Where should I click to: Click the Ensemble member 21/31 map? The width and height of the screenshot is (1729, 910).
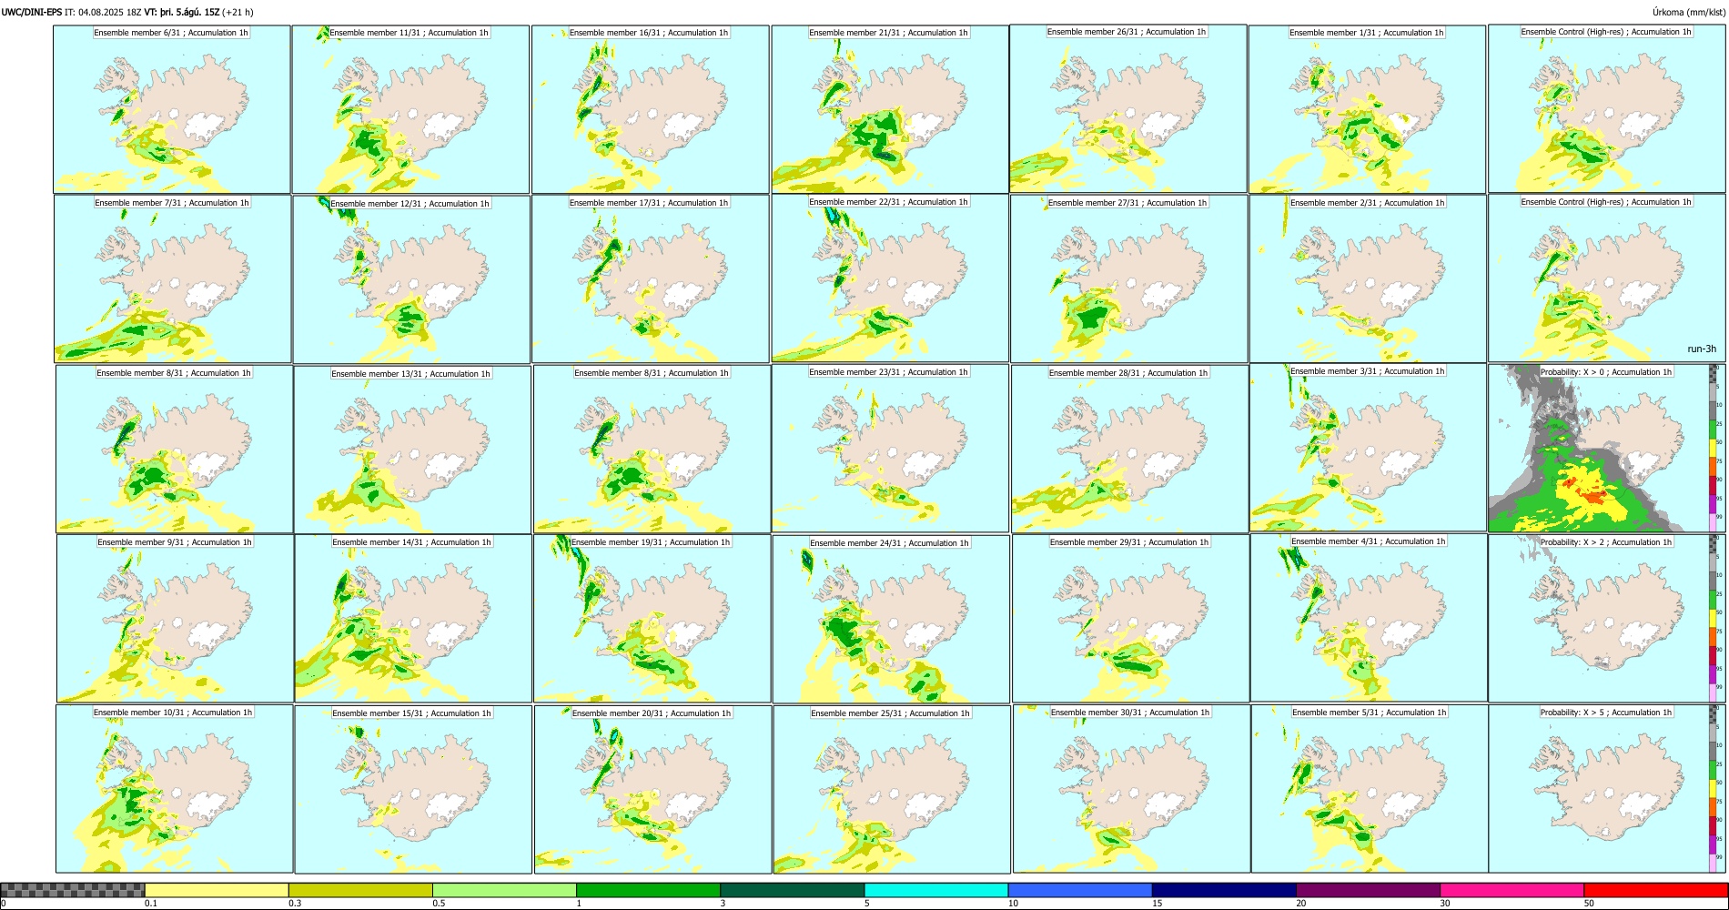[x=890, y=109]
